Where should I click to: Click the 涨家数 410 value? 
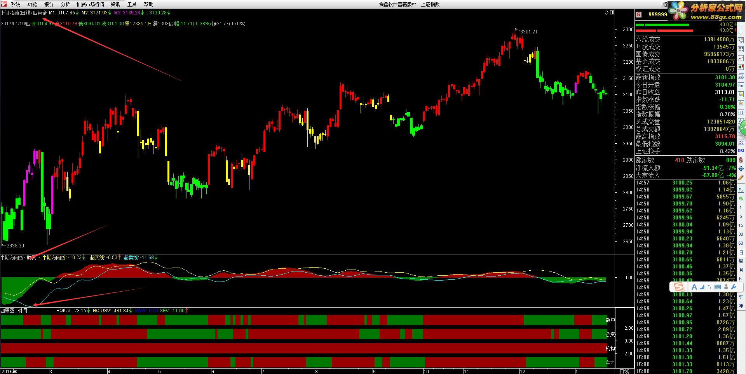(x=680, y=160)
